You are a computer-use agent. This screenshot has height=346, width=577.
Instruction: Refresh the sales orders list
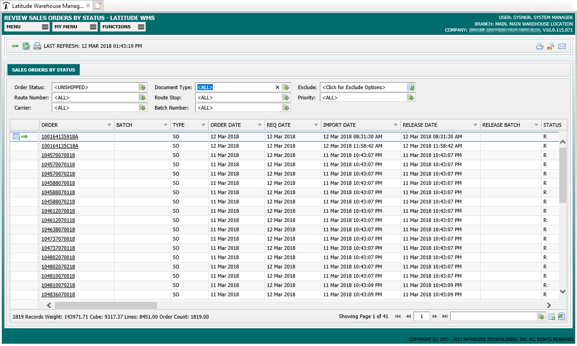[x=26, y=46]
